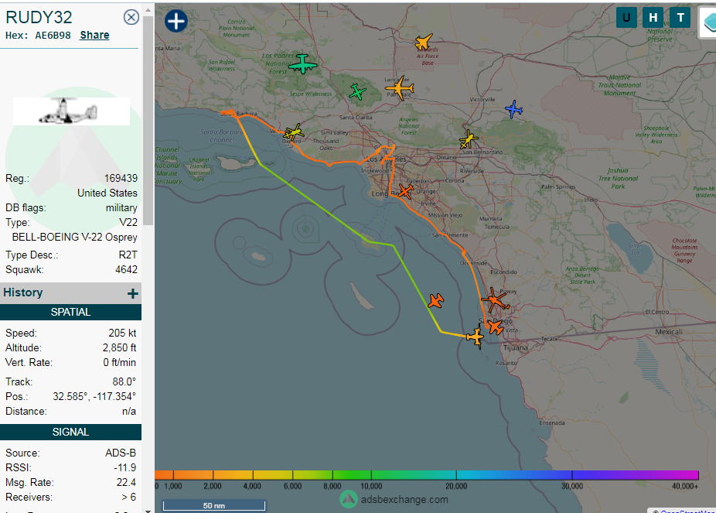Click the sidebar scrollbar up arrow
This screenshot has width=716, height=513.
click(x=148, y=9)
